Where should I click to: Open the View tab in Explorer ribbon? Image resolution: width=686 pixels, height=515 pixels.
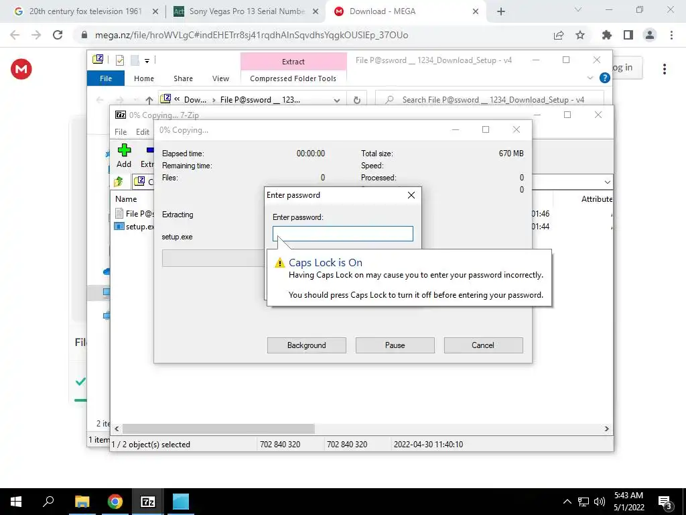[220, 78]
